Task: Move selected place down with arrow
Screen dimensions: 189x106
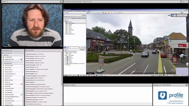Action: click(82, 47)
